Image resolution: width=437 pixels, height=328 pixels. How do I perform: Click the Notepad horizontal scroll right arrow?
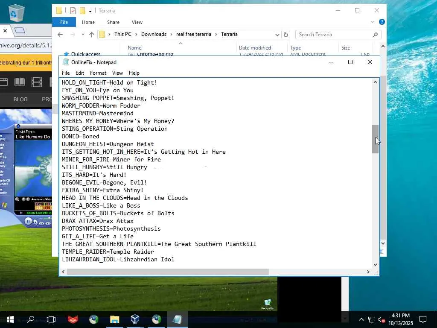tap(368, 272)
